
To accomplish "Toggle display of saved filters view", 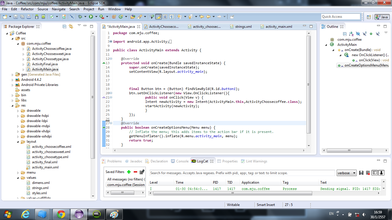I will pyautogui.click(x=374, y=173).
